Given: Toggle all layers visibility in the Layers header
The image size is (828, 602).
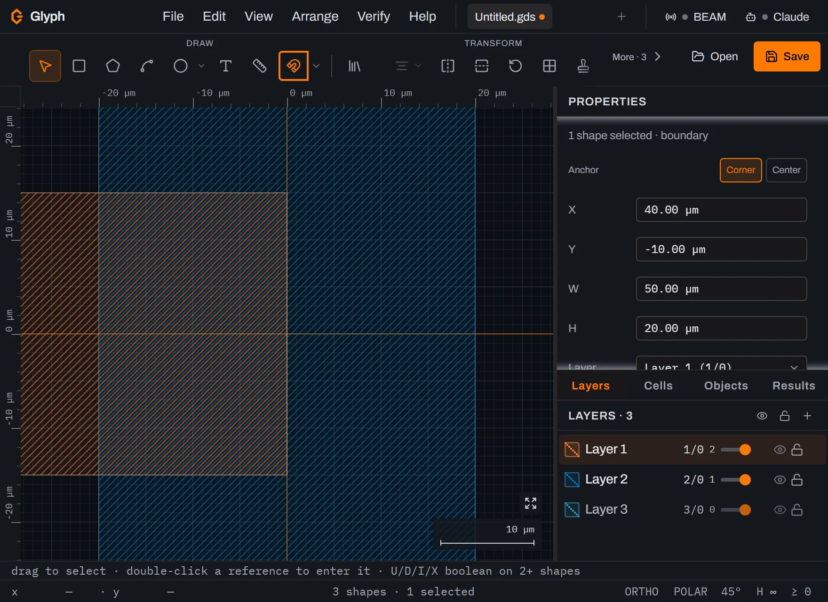Looking at the screenshot, I should [x=762, y=416].
